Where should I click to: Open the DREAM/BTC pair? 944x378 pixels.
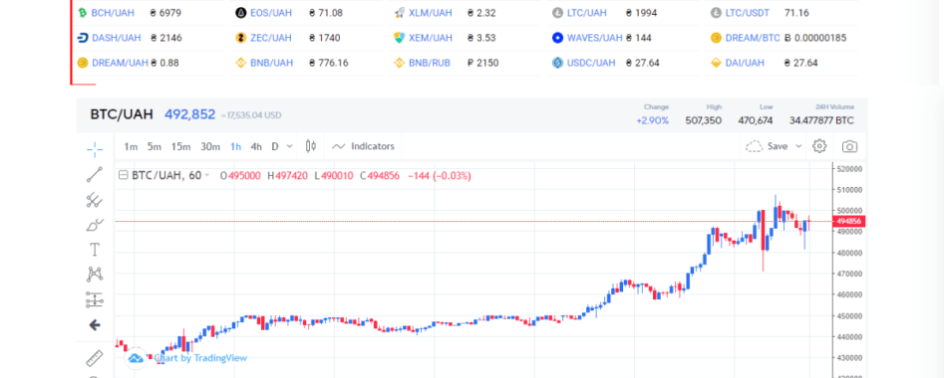point(753,38)
